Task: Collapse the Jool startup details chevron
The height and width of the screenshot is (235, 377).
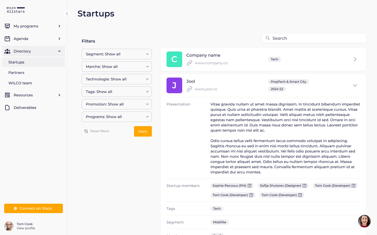Action: 355,85
